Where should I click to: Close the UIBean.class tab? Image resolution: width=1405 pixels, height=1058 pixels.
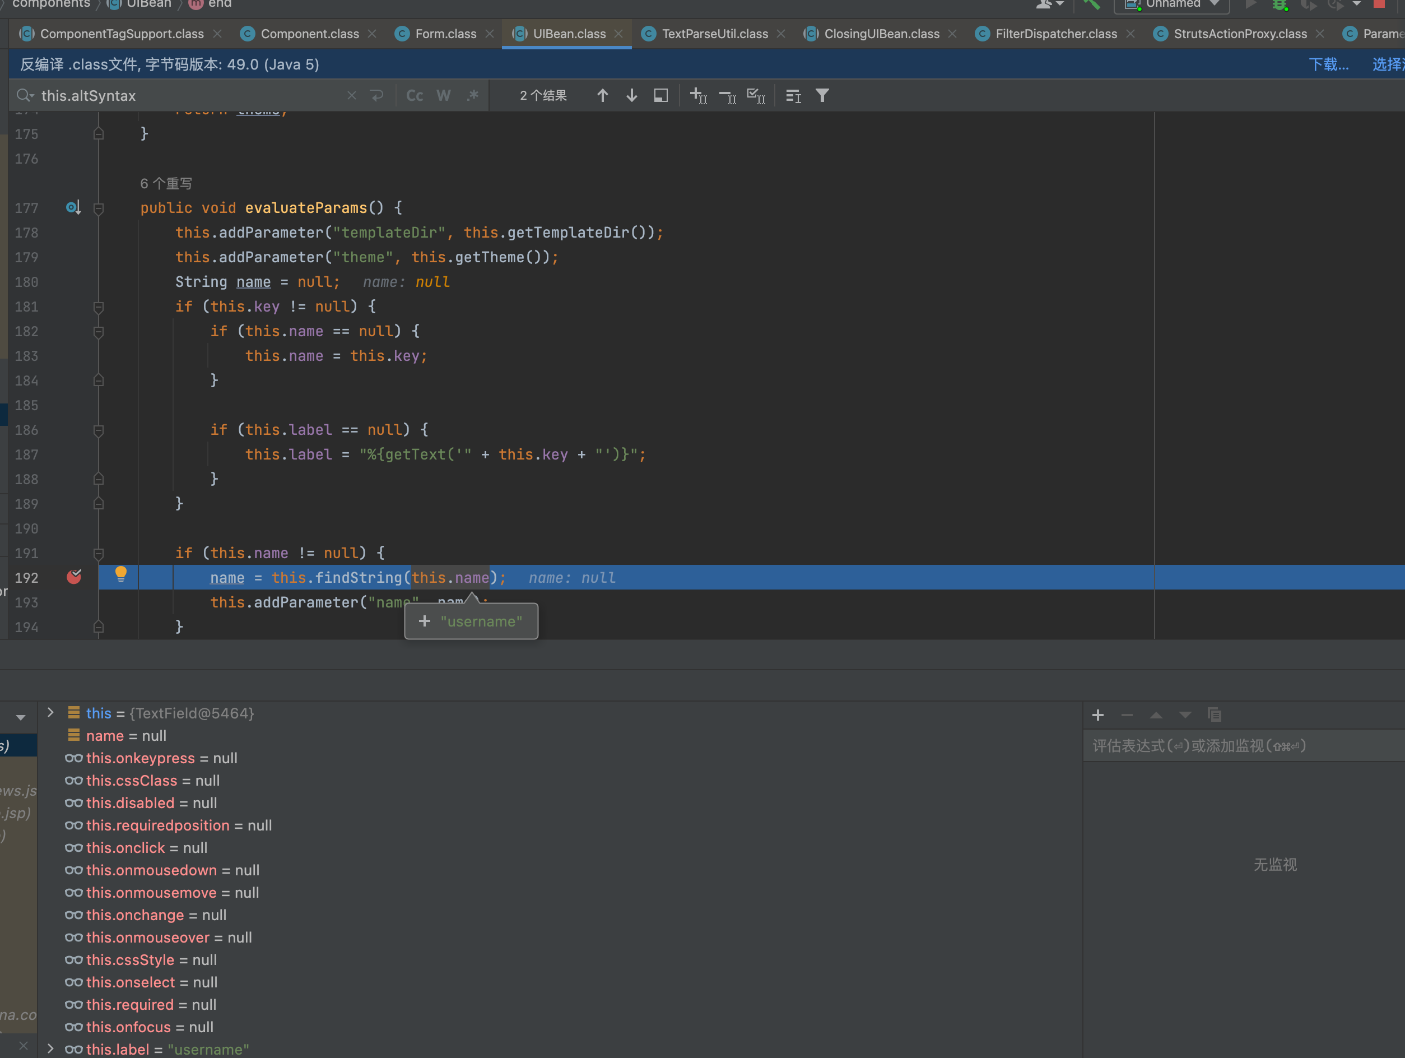coord(618,34)
